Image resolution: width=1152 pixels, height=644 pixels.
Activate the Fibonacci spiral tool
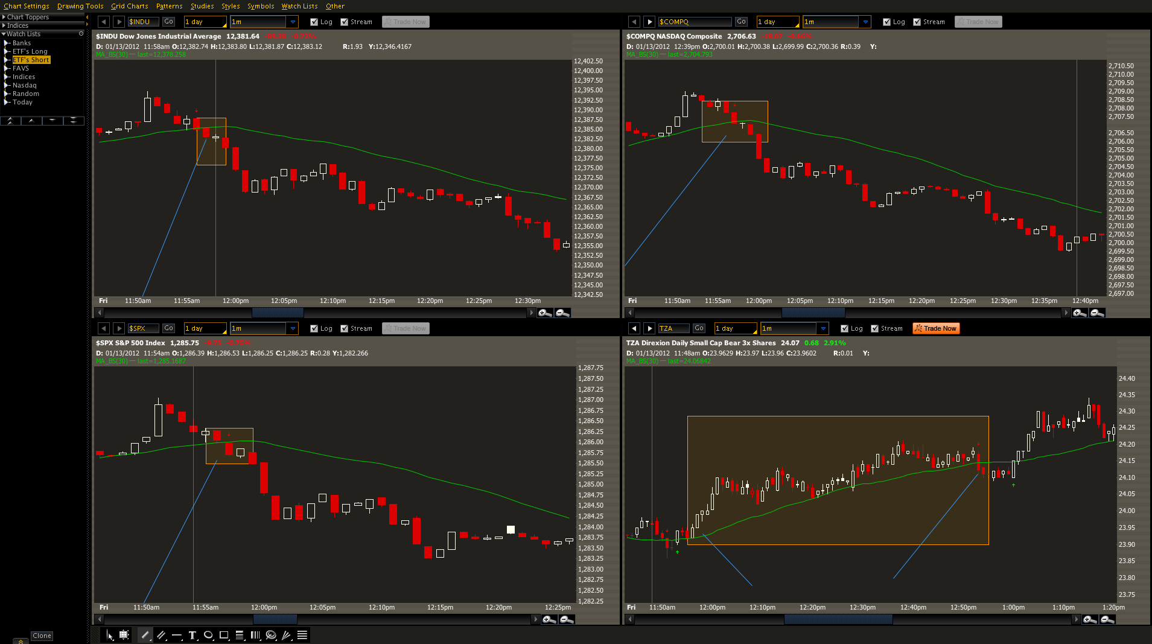point(271,635)
